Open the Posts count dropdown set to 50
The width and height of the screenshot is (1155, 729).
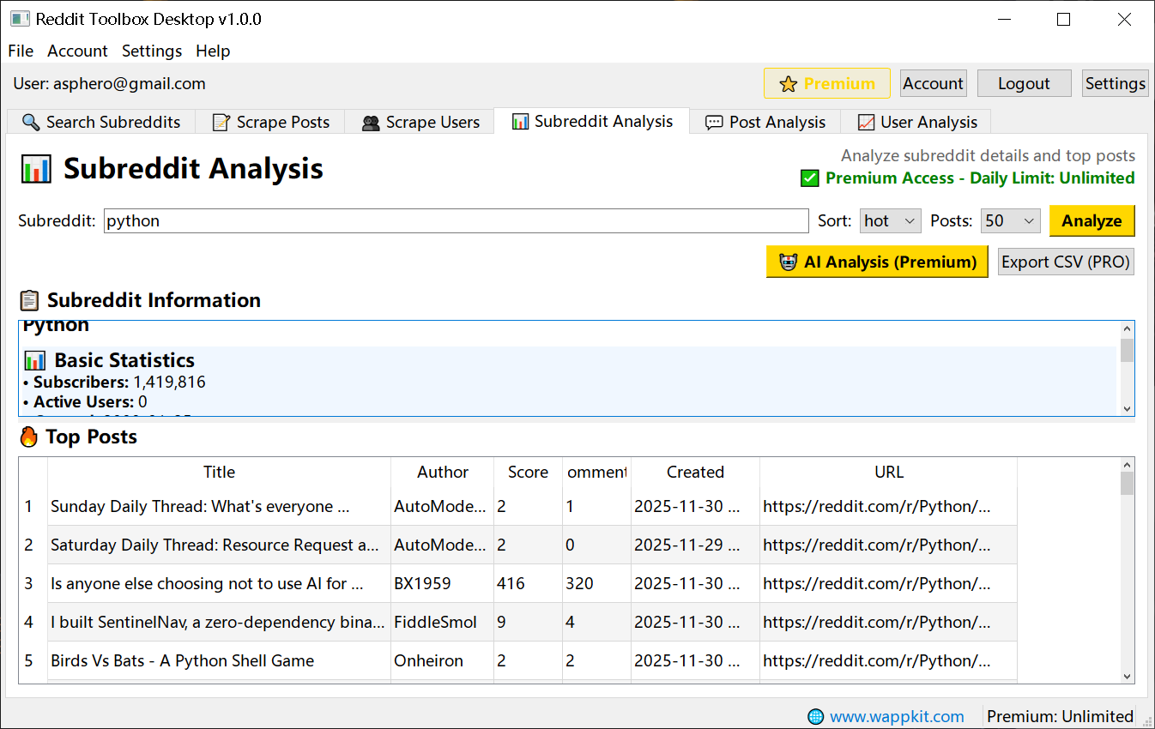coord(1011,220)
